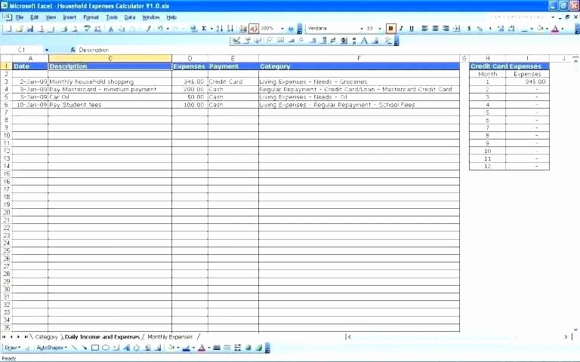The height and width of the screenshot is (362, 580).
Task: Open the AutoShapes menu button
Action: 52,348
